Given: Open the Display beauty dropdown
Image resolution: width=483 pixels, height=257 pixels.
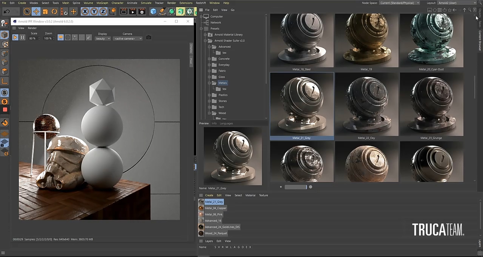Looking at the screenshot, I should click(x=103, y=38).
